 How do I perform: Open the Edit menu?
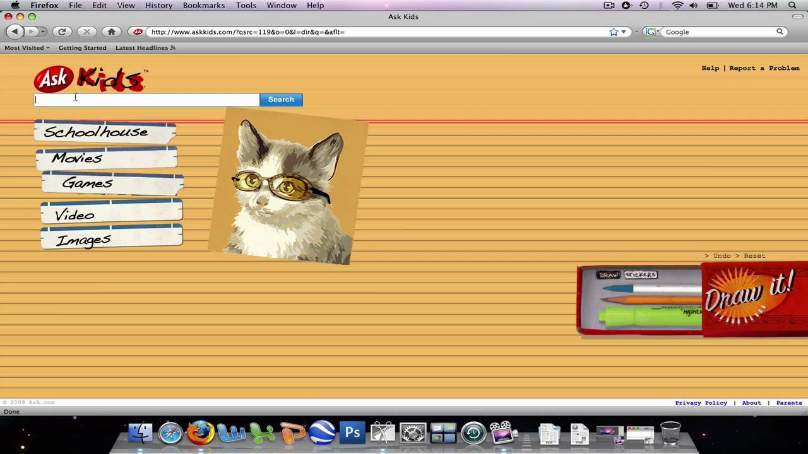pyautogui.click(x=100, y=6)
